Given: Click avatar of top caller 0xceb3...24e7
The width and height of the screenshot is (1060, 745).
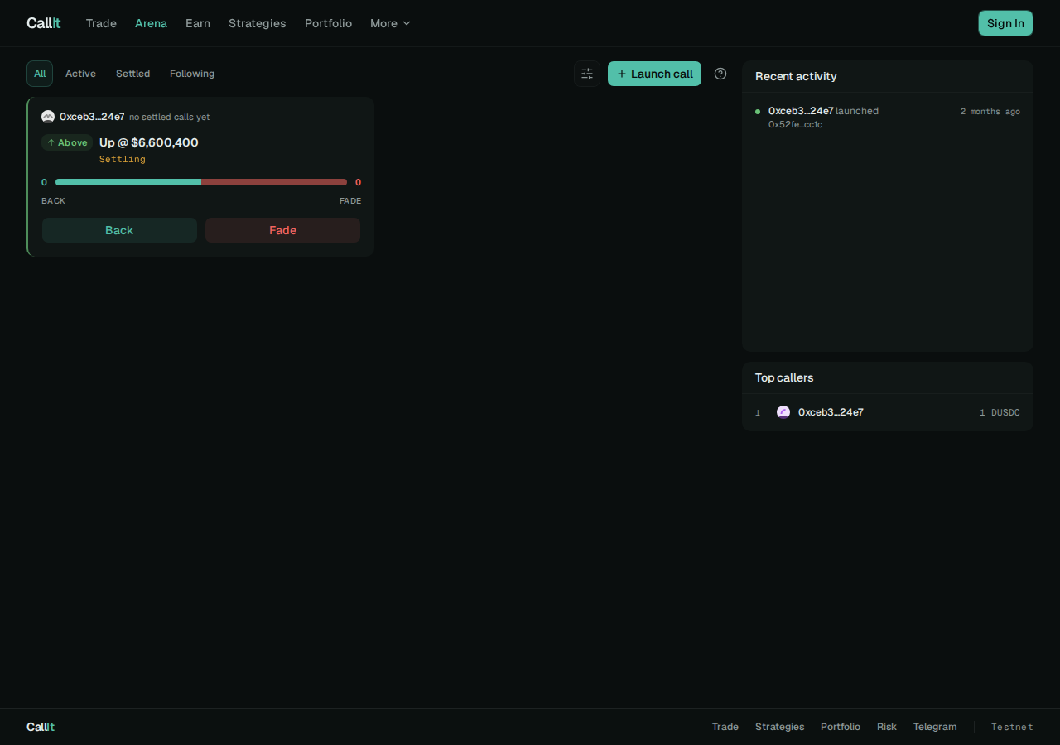Looking at the screenshot, I should (x=783, y=412).
